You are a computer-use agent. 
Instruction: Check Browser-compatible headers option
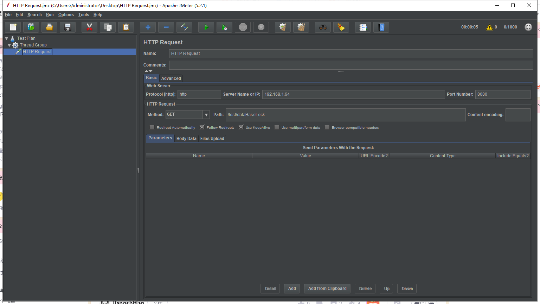(x=327, y=127)
